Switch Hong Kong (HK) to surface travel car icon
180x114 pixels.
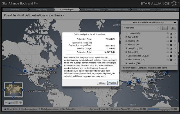[168, 48]
